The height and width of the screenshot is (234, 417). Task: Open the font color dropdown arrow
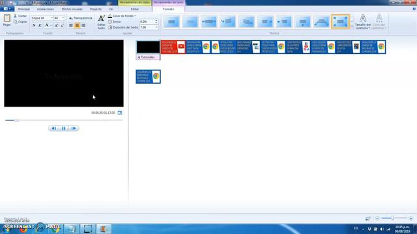click(51, 25)
